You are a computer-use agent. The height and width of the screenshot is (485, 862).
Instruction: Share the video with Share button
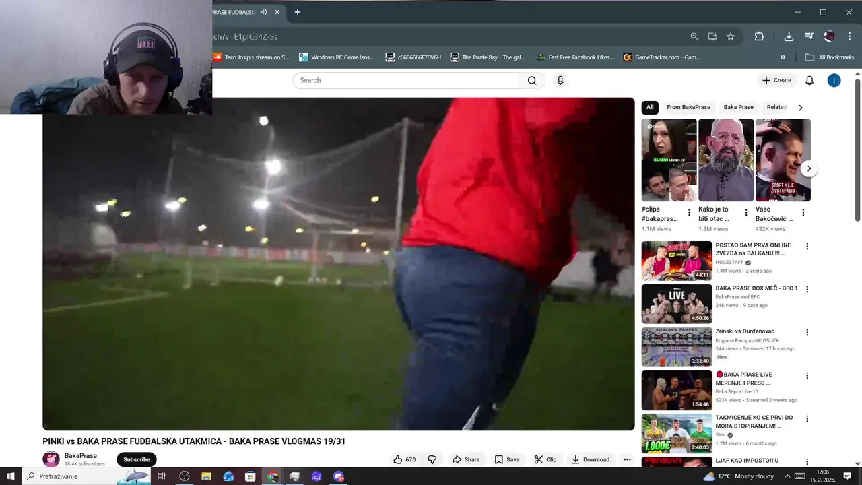(x=466, y=459)
